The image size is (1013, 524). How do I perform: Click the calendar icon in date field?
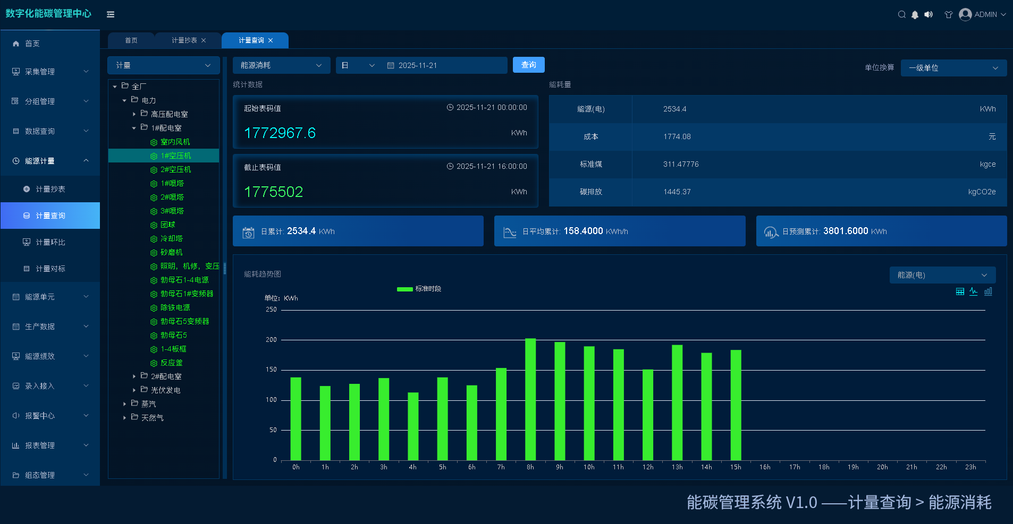[x=391, y=65]
